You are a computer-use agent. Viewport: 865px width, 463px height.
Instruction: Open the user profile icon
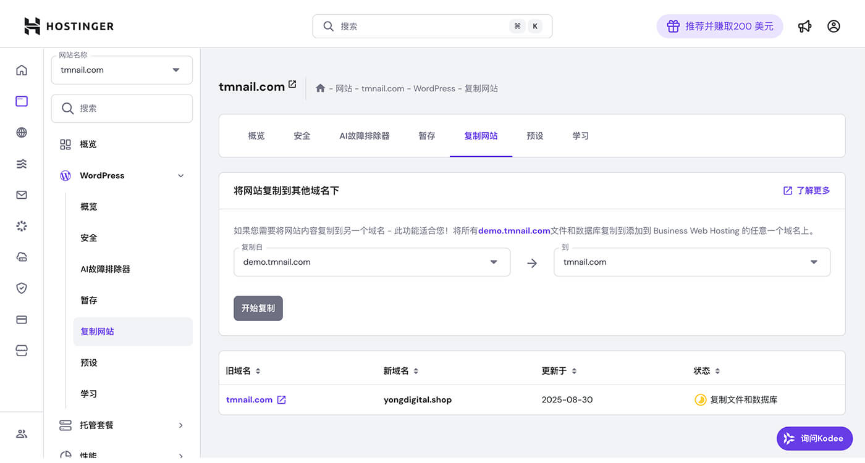(833, 27)
